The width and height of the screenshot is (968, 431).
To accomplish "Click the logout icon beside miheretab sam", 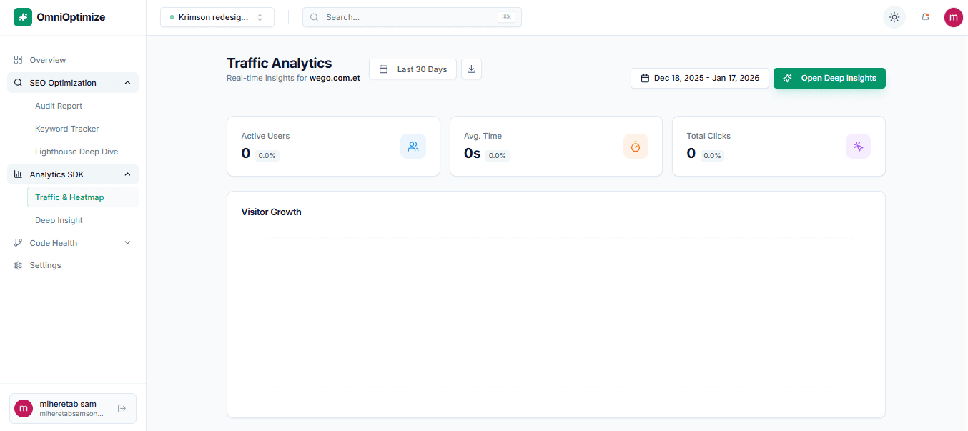I will [x=122, y=409].
